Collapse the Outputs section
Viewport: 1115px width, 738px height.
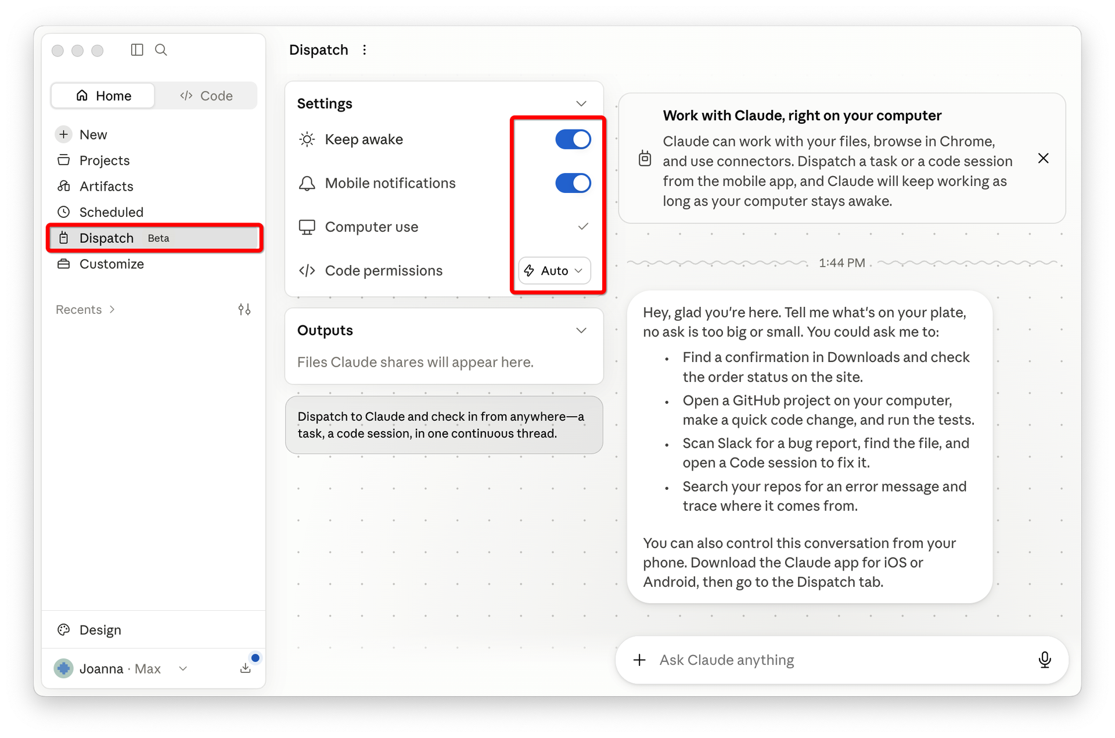581,331
